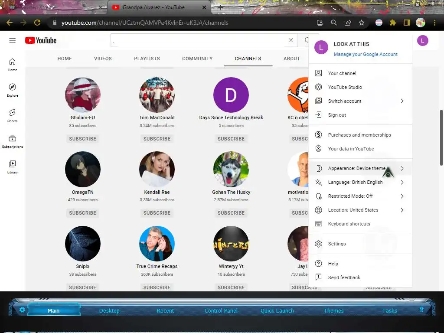This screenshot has height=333, width=444.
Task: Select Send feedback
Action: point(360,277)
